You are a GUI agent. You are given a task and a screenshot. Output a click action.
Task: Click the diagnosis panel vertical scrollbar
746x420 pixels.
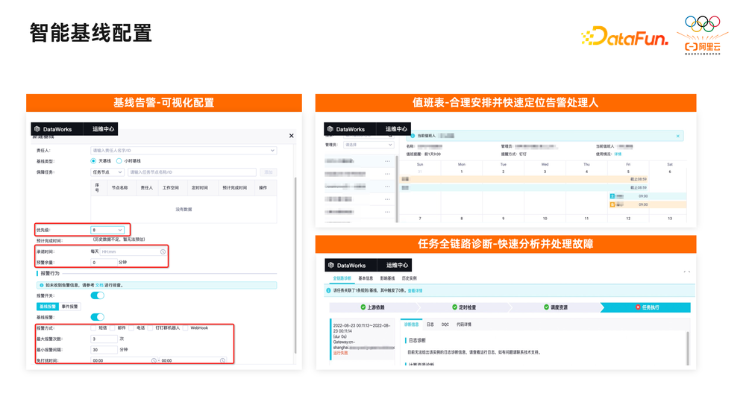[x=688, y=348]
